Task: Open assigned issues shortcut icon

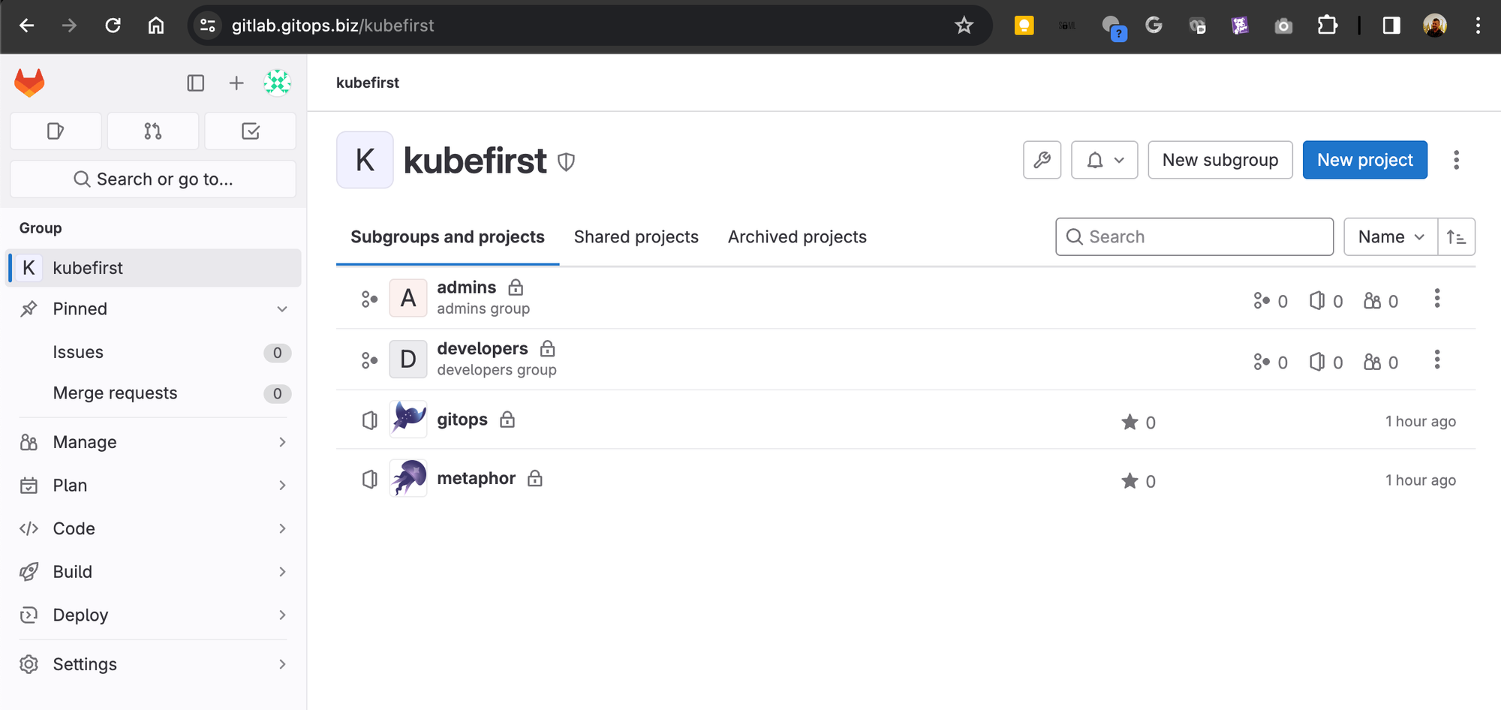Action: click(56, 131)
